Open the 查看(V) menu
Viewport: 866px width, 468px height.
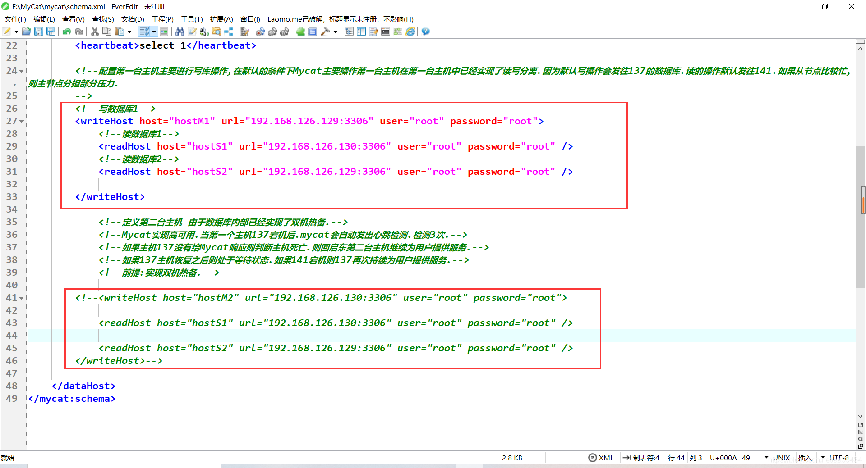click(74, 19)
